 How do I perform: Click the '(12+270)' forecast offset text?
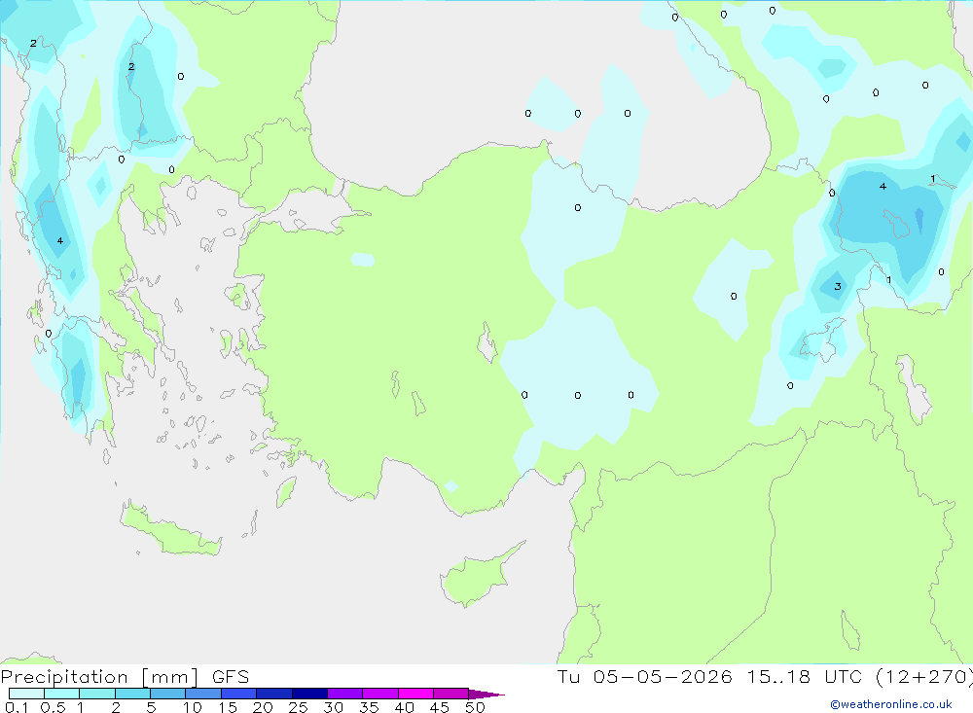pos(924,676)
